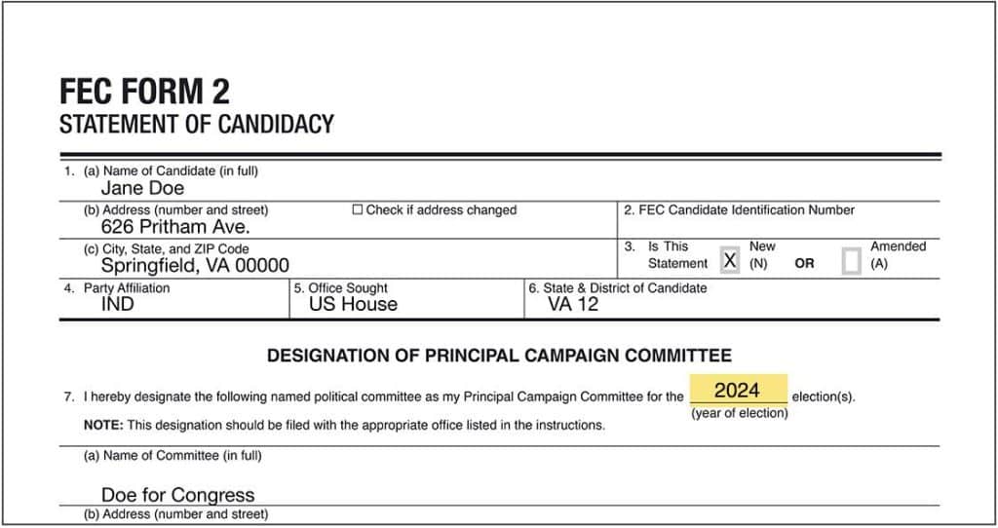The image size is (998, 528).
Task: Click the FEC FORM 2 title heading
Action: coord(144,91)
